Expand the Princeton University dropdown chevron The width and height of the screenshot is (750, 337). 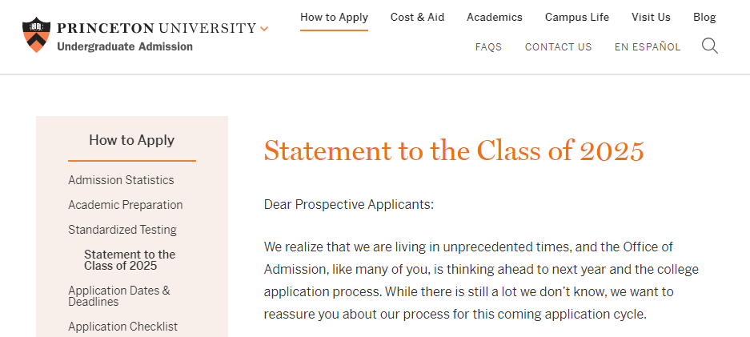coord(264,29)
